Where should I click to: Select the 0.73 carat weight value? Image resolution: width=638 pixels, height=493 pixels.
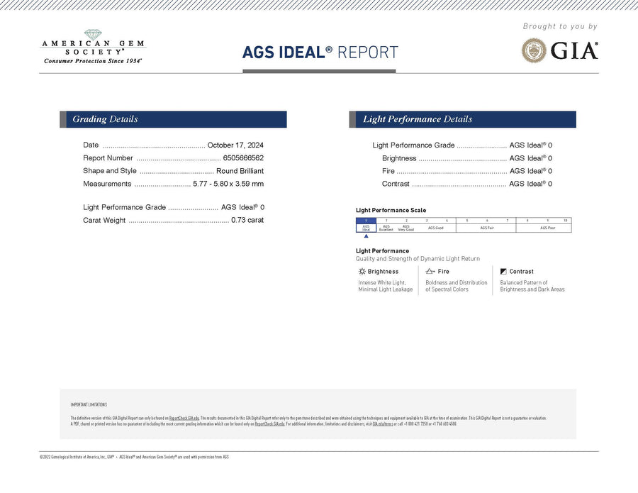pos(247,220)
